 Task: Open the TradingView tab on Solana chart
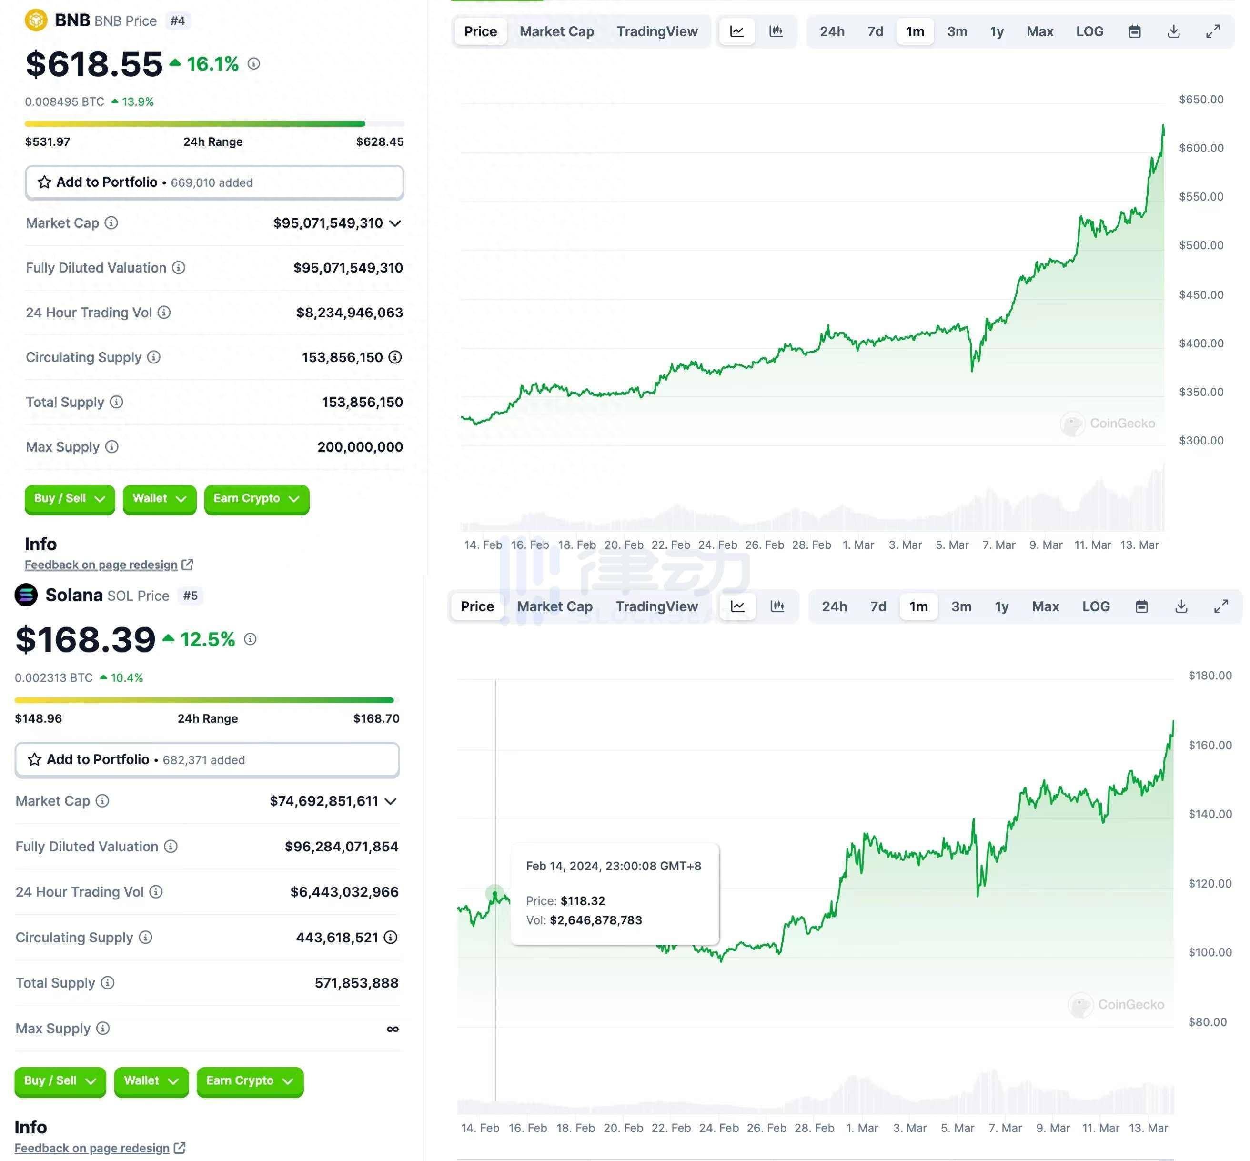[x=656, y=606]
